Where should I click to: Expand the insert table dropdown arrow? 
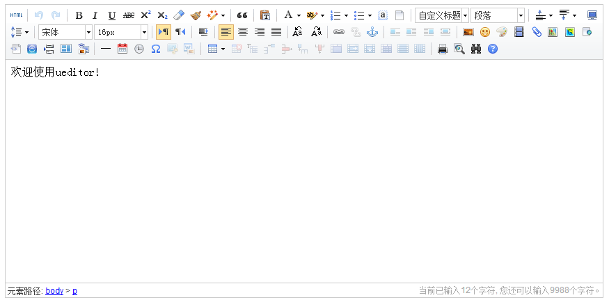tap(223, 49)
